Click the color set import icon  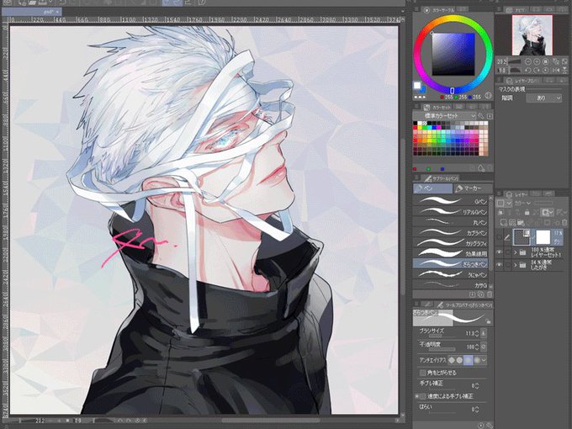click(490, 115)
